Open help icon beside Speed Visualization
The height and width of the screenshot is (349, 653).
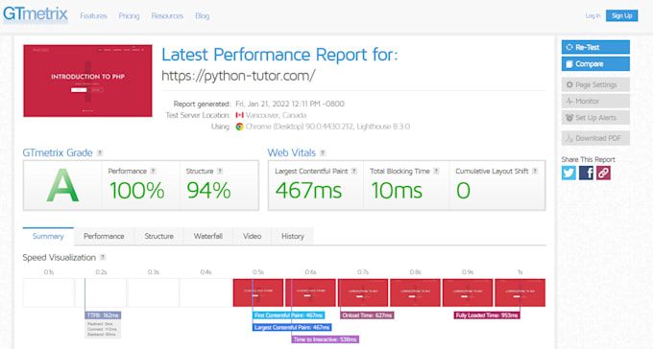103,257
